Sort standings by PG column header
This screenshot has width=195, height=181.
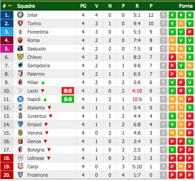click(83, 6)
